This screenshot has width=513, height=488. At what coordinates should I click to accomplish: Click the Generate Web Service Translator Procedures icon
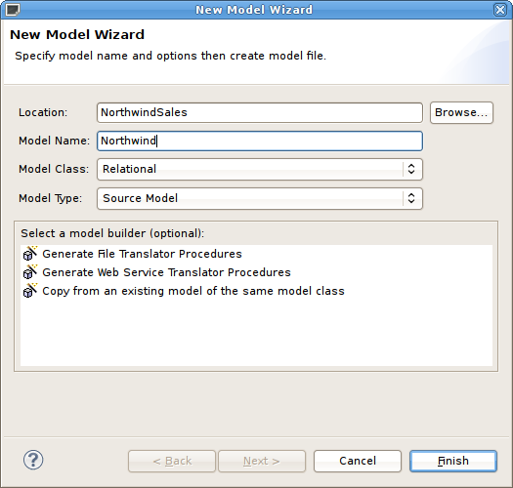click(x=30, y=272)
